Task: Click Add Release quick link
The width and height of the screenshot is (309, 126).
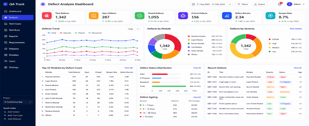Action: pyautogui.click(x=14, y=119)
